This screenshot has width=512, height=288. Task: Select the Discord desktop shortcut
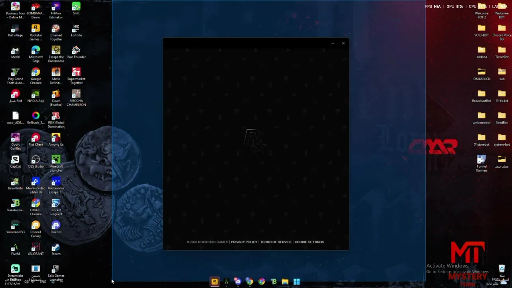click(56, 228)
